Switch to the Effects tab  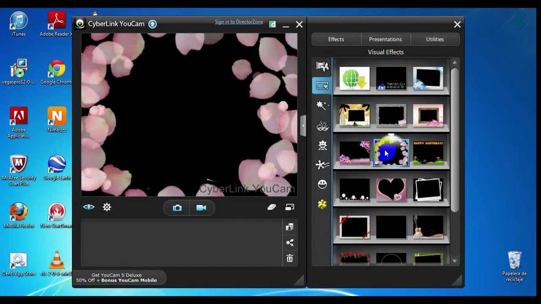click(336, 39)
